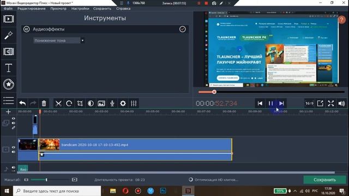Open audio equalizer properties icon
Screen dimensions: 349x196
[134, 103]
